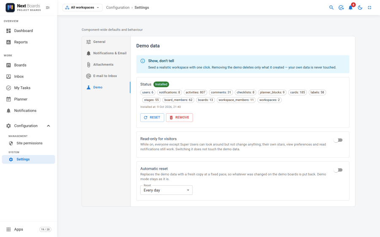Go to My Tasks in the sidebar
Viewport: 380px width, 237px height.
tap(28, 88)
